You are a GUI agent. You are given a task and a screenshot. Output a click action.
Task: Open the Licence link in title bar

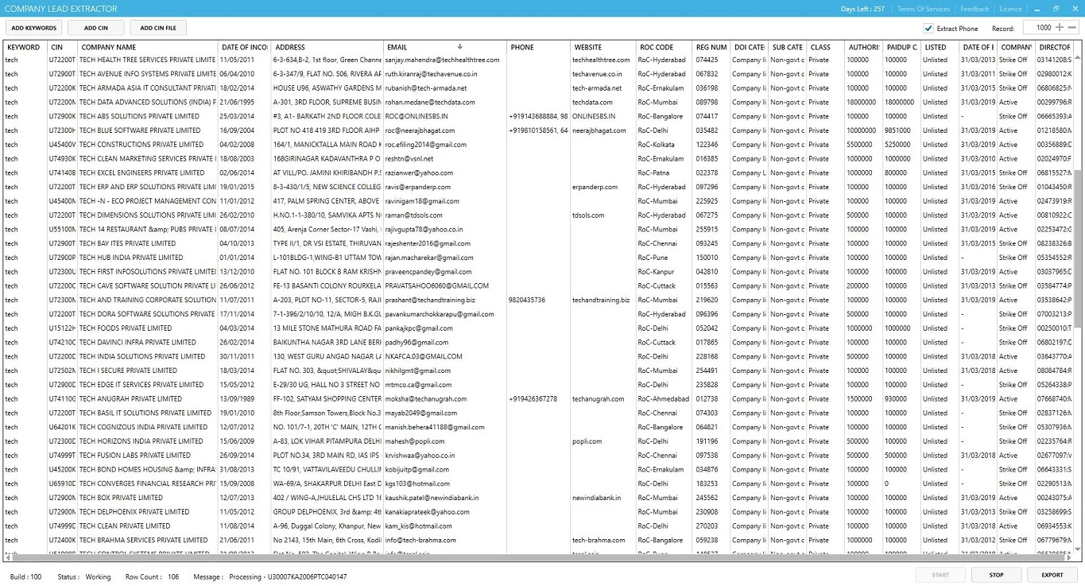click(x=1010, y=9)
